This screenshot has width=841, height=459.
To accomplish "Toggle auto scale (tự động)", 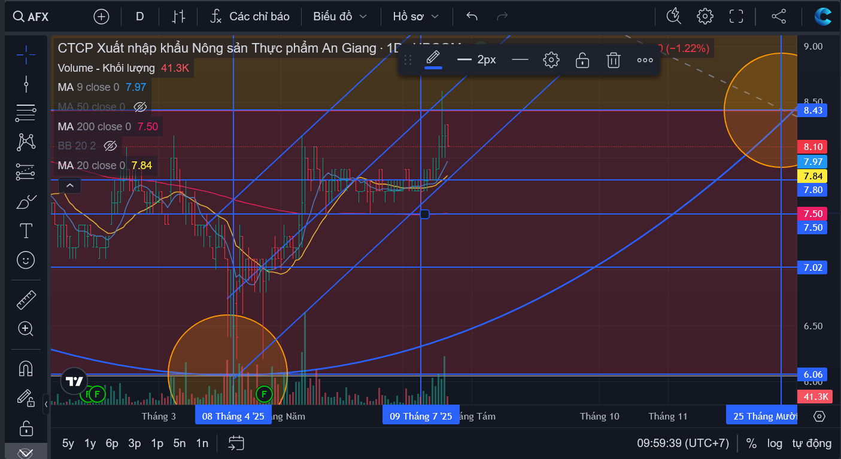I will pos(812,443).
